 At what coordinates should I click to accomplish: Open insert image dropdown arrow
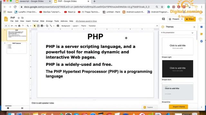pos(44,26)
